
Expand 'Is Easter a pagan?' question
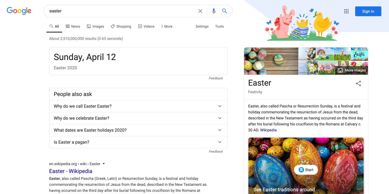[x=219, y=142]
